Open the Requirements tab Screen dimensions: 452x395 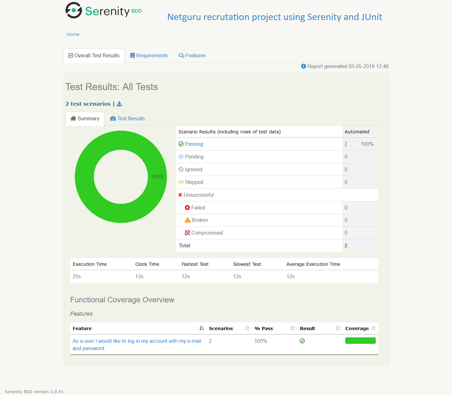pos(149,55)
